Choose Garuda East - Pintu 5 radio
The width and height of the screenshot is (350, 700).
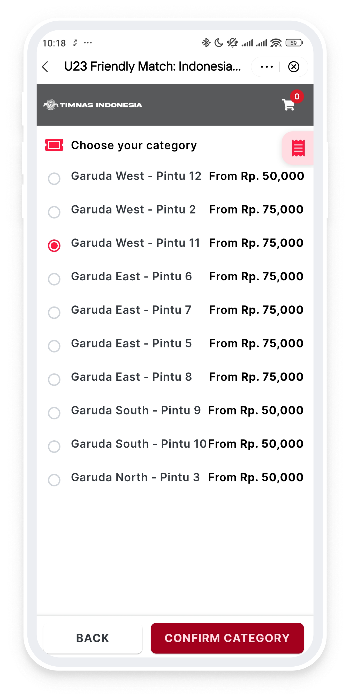54,346
